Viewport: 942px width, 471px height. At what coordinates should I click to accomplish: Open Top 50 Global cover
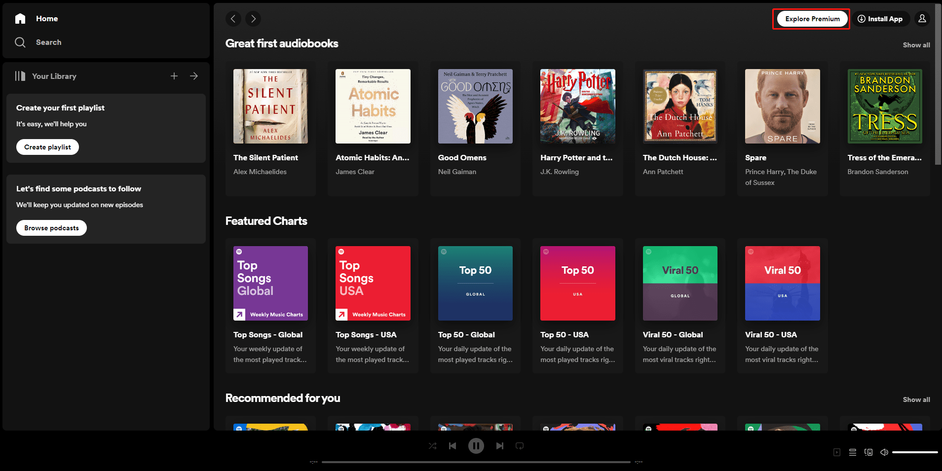475,283
